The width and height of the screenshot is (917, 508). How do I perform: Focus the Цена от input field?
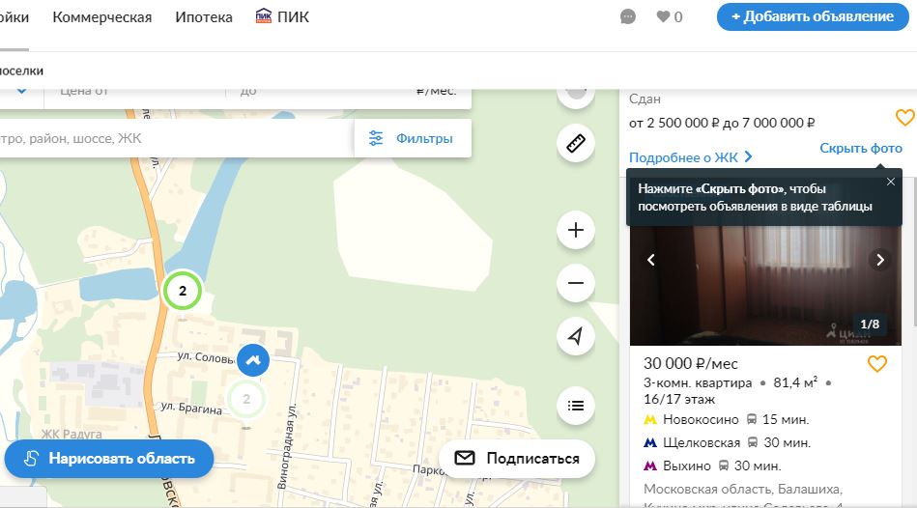point(134,93)
